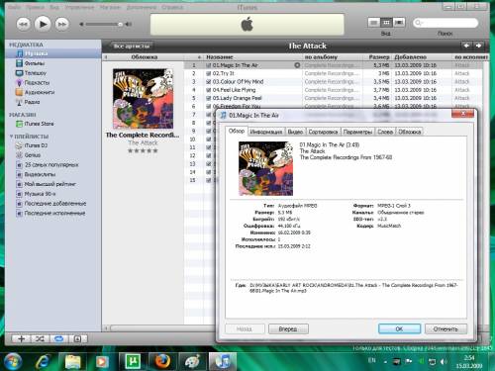Go to next track with the Forward button
Viewport: 495px width, 371px height.
pyautogui.click(x=288, y=328)
